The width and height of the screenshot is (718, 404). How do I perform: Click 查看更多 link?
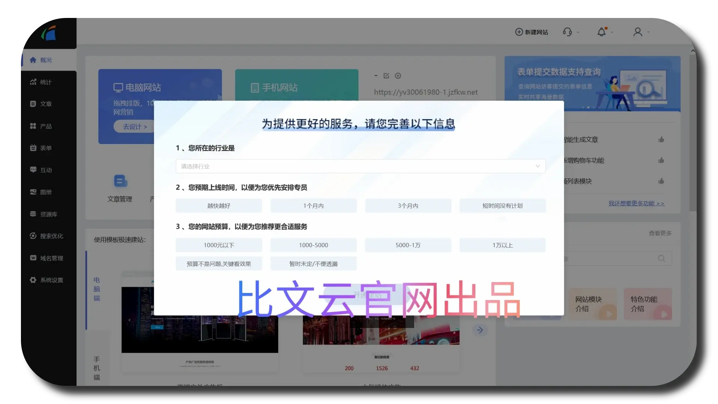pos(660,233)
